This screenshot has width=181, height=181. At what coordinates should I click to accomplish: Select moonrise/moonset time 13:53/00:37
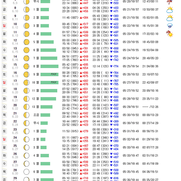150,9
